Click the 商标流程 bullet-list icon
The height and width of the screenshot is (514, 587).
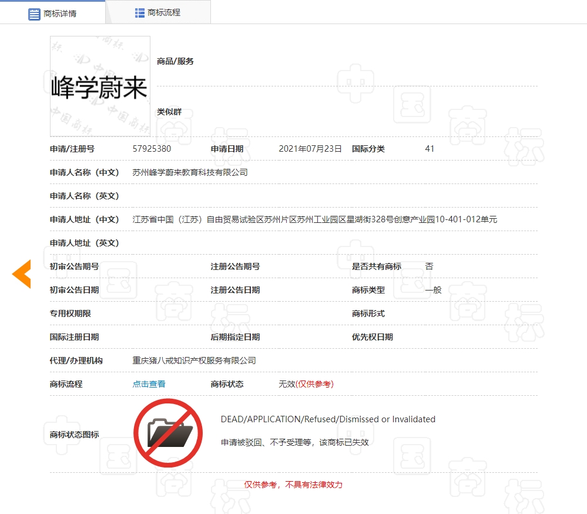click(x=140, y=13)
